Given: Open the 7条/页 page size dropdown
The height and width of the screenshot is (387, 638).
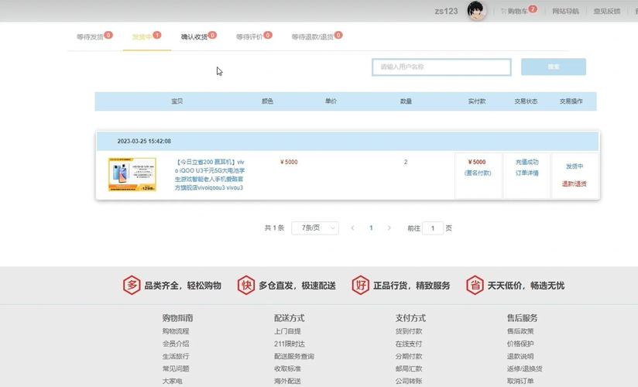Looking at the screenshot, I should (315, 228).
